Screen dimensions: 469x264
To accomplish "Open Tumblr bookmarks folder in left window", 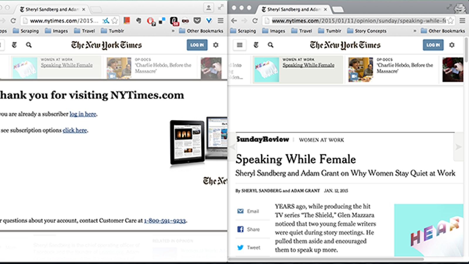I will pyautogui.click(x=113, y=31).
